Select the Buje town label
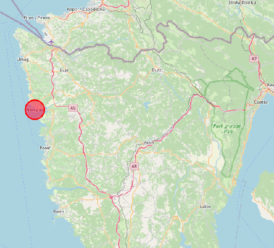 click(64, 70)
